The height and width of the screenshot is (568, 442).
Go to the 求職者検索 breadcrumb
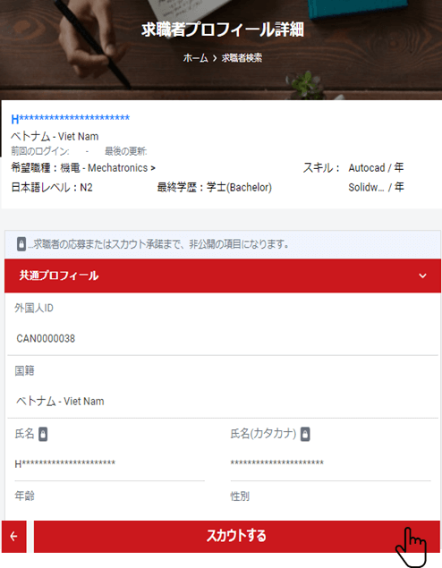pyautogui.click(x=242, y=58)
